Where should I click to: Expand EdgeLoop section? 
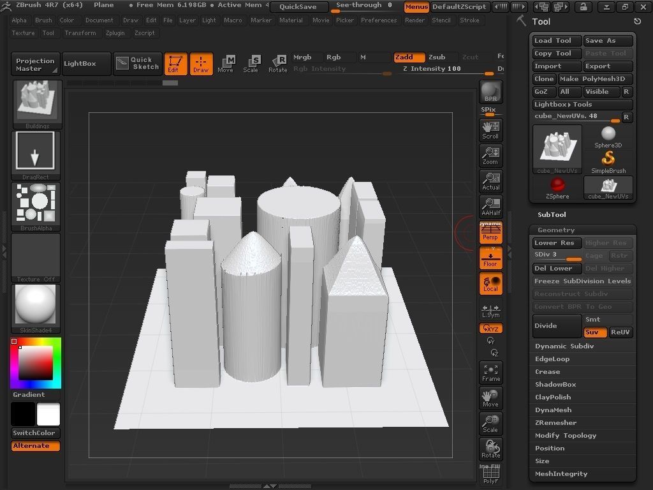tap(552, 359)
